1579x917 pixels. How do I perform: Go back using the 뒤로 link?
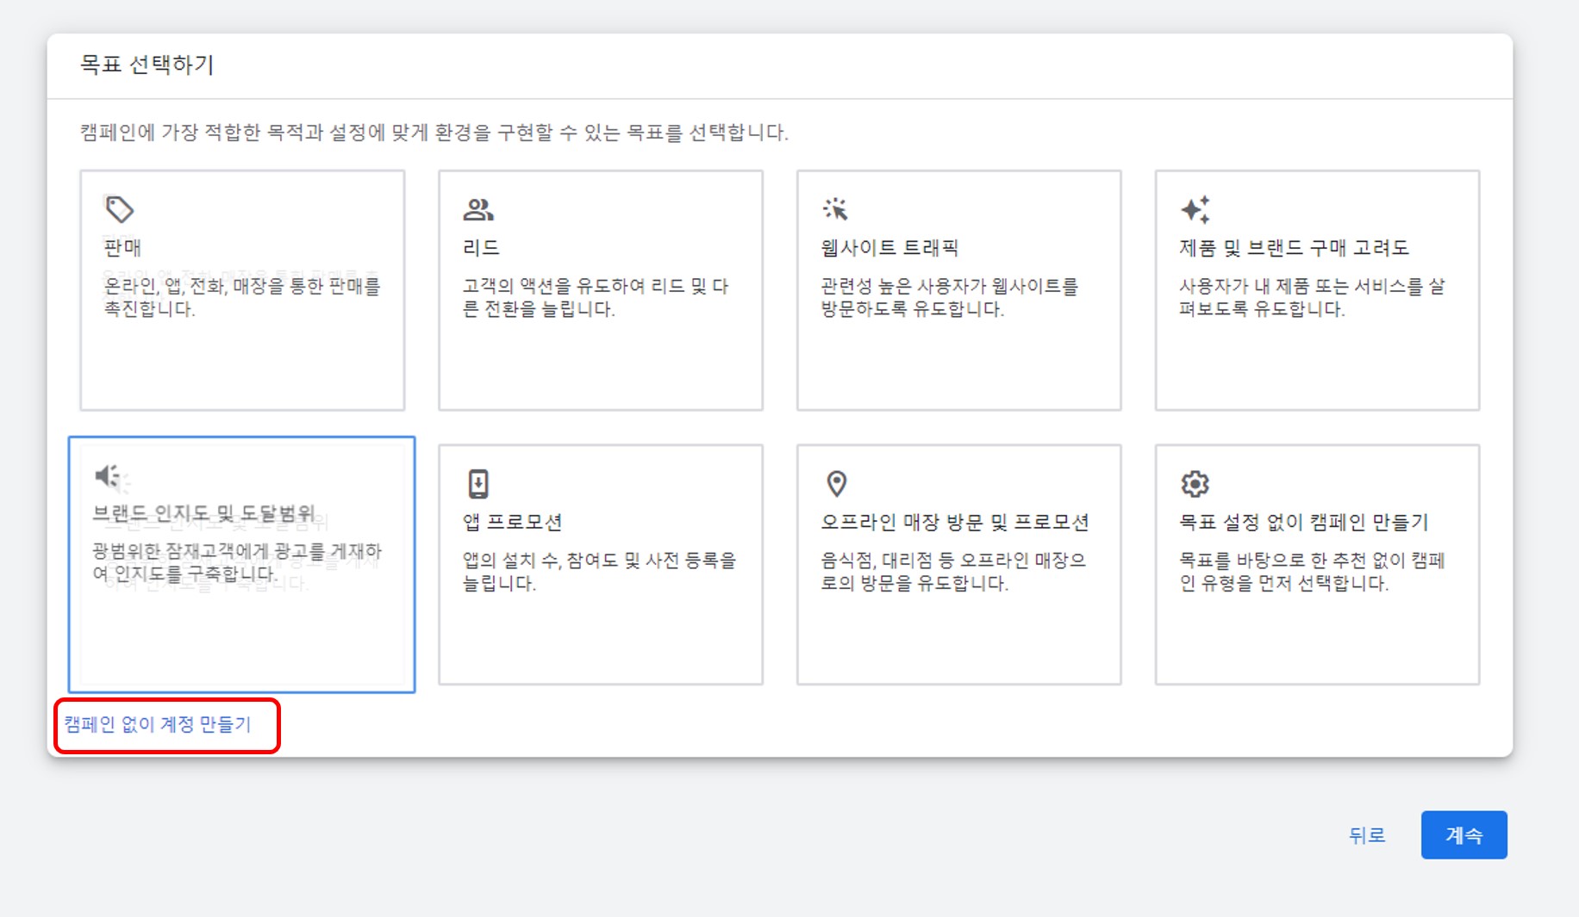point(1367,834)
